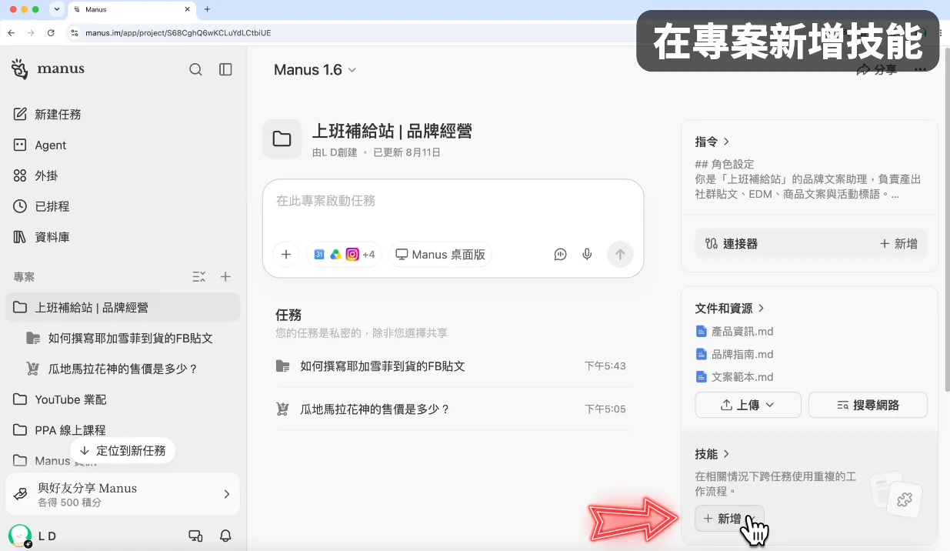Image resolution: width=950 pixels, height=551 pixels.
Task: Expand the 技能 skills section
Action: 712,454
